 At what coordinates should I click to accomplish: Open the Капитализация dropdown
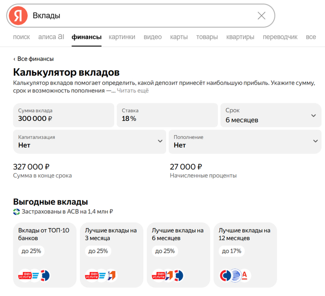[90, 141]
